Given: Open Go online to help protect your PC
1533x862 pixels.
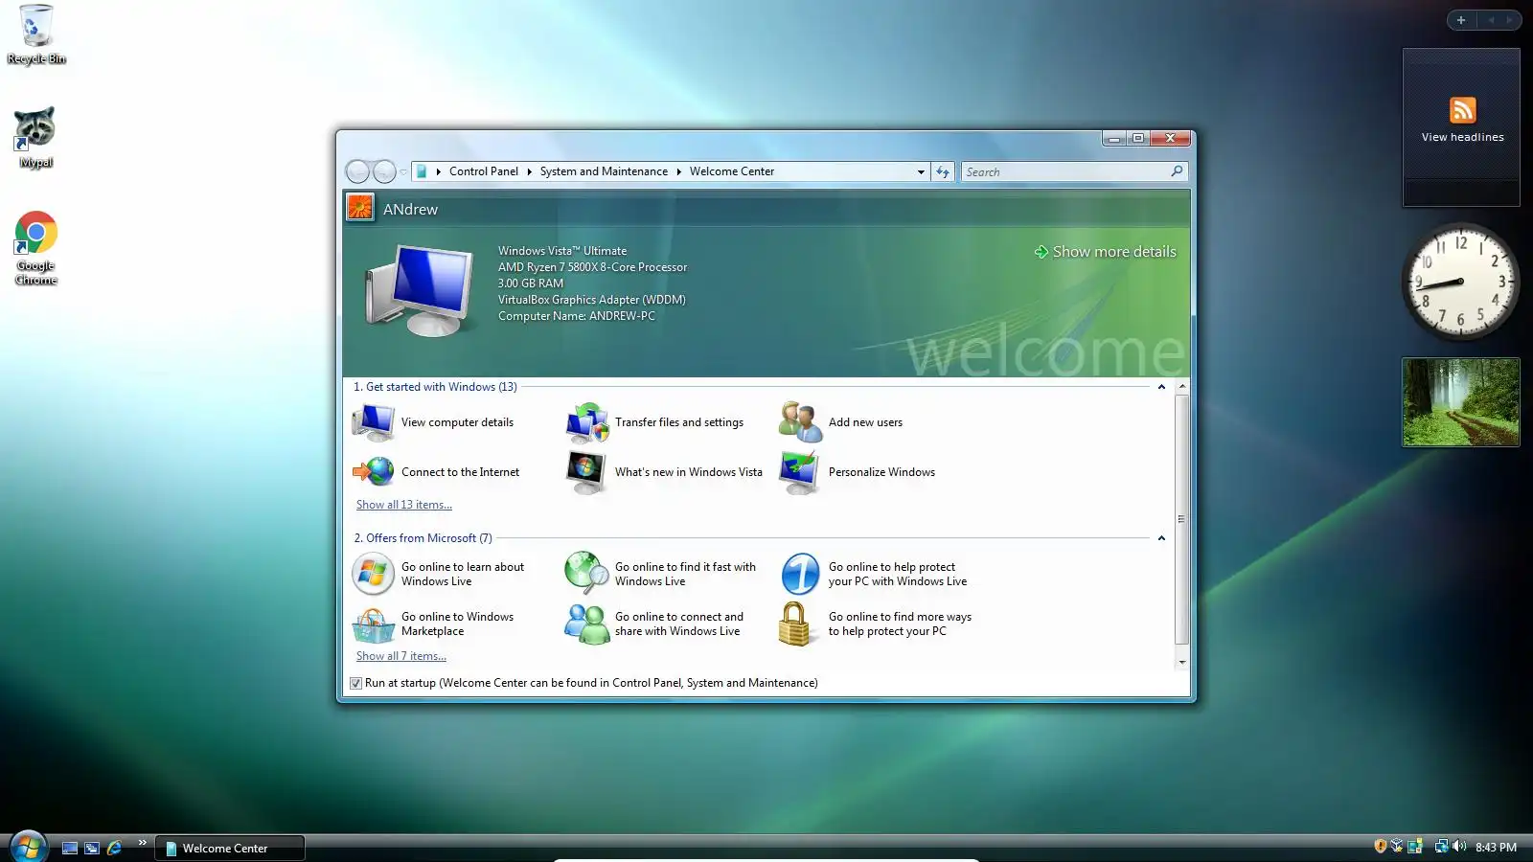Looking at the screenshot, I should tap(873, 574).
